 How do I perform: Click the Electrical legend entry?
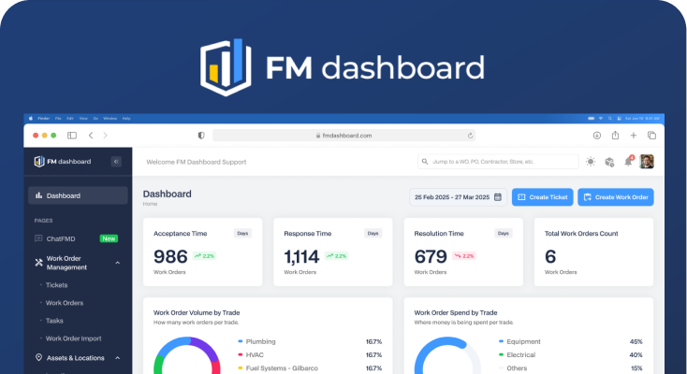coord(517,354)
